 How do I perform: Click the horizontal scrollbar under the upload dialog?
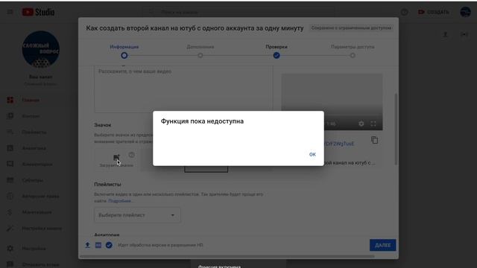click(x=227, y=256)
